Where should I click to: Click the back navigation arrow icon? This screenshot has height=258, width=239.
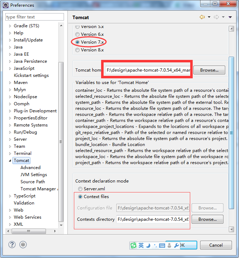click(202, 17)
